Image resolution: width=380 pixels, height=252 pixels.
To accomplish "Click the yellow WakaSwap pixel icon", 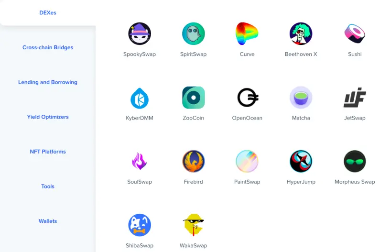I will coord(194,225).
